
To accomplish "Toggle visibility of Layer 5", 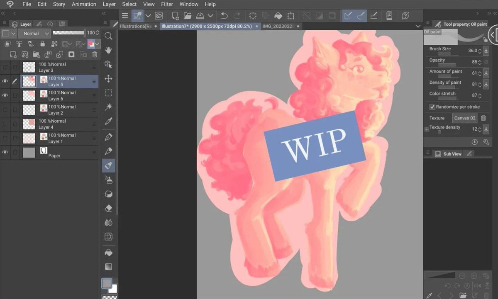I will [x=5, y=82].
